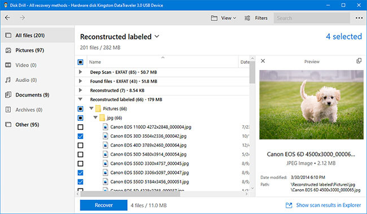Click the All files sidebar icon

8,36
